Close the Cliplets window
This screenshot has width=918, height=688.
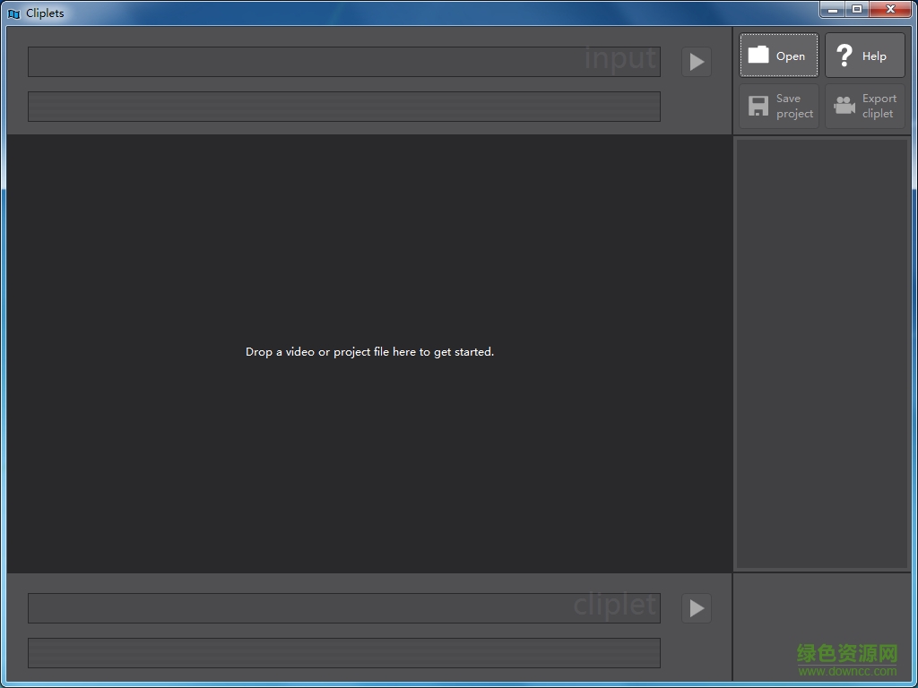[890, 9]
